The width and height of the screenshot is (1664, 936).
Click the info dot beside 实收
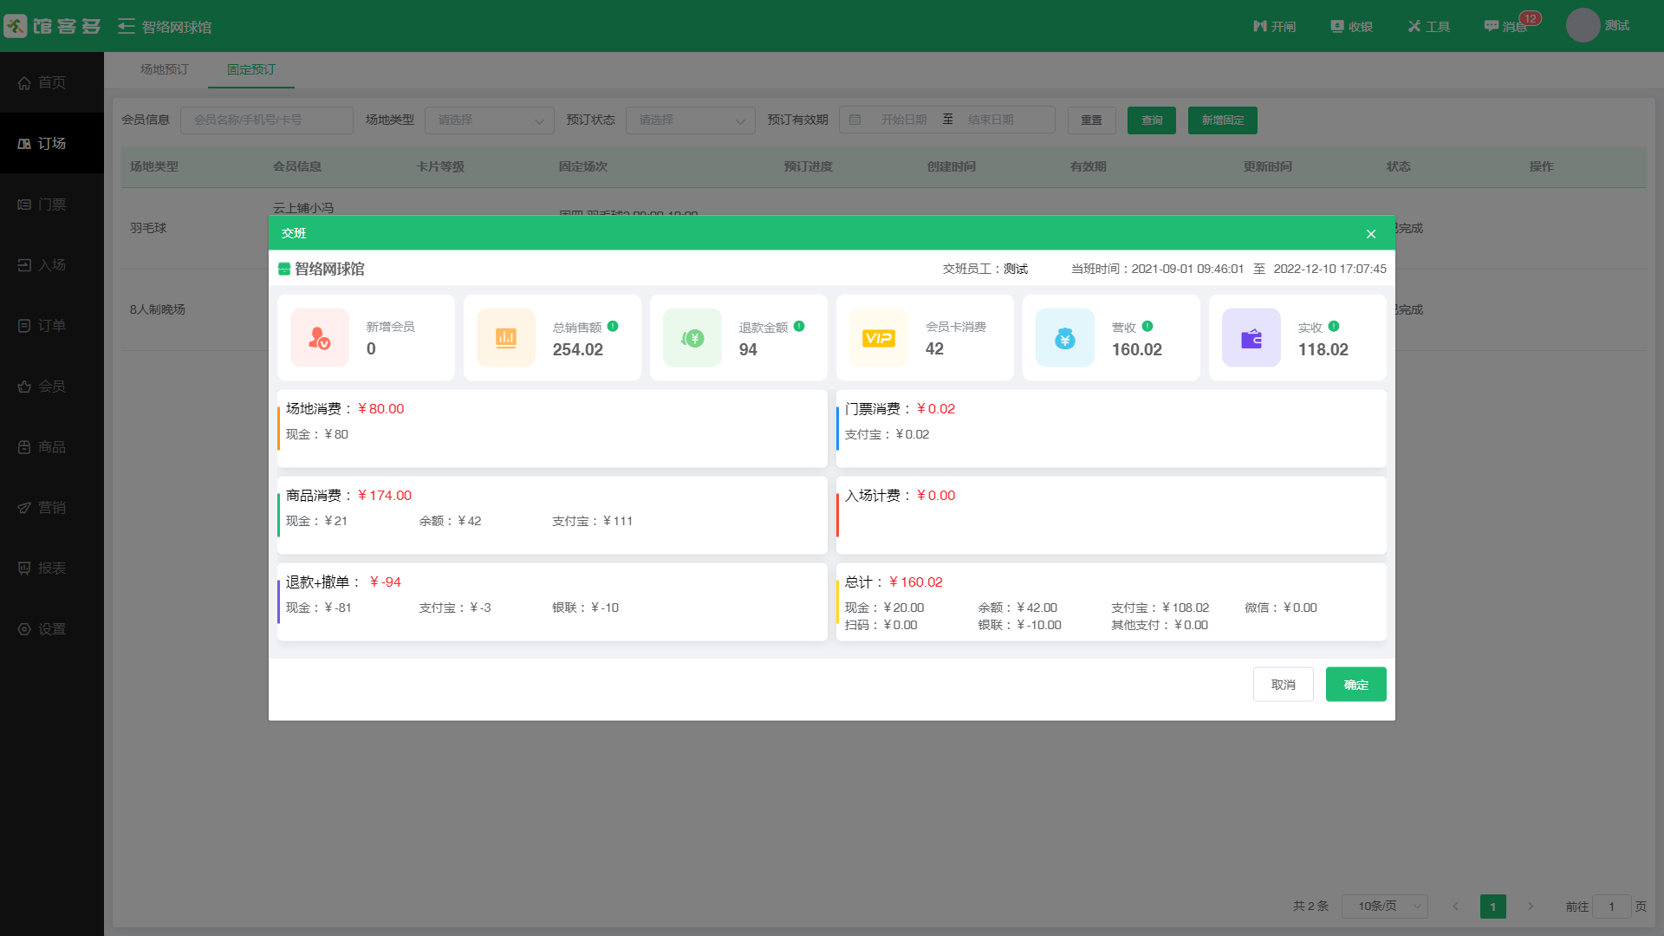tap(1334, 327)
